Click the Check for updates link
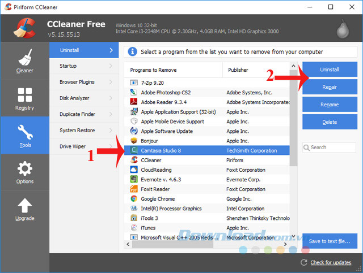This screenshot has height=273, width=363. tap(331, 262)
